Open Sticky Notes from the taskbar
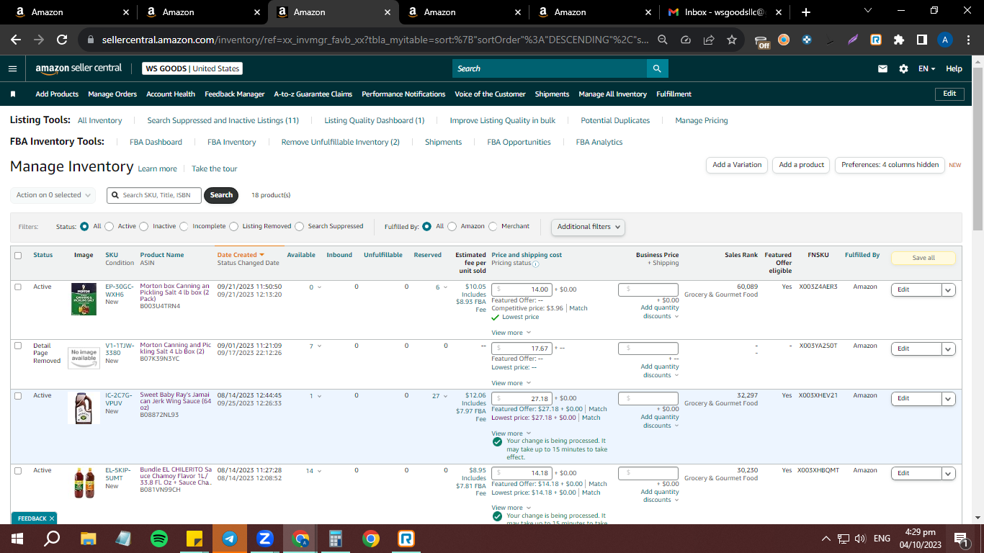This screenshot has width=984, height=553. coord(194,538)
